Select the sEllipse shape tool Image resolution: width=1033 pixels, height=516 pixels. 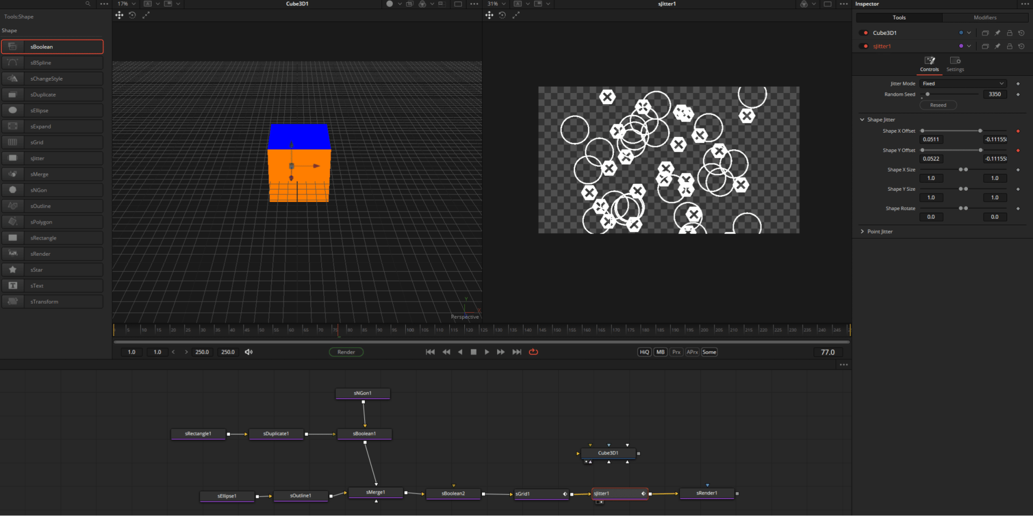pos(52,110)
